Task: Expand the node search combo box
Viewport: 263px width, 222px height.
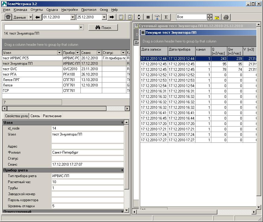Action: 81,27
